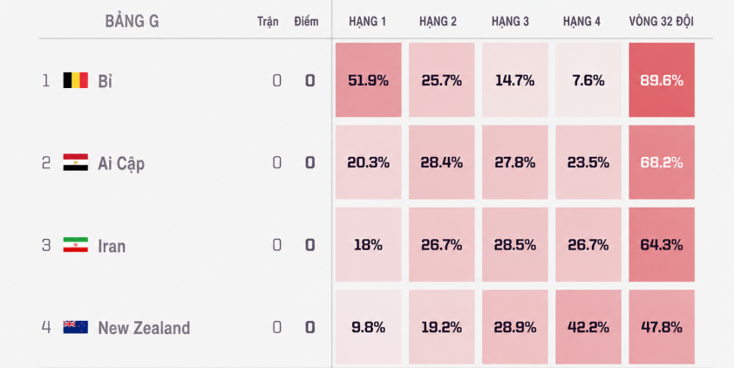Click the Iran flag icon

[75, 245]
